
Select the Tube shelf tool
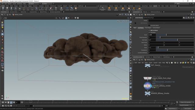tap(11, 9)
